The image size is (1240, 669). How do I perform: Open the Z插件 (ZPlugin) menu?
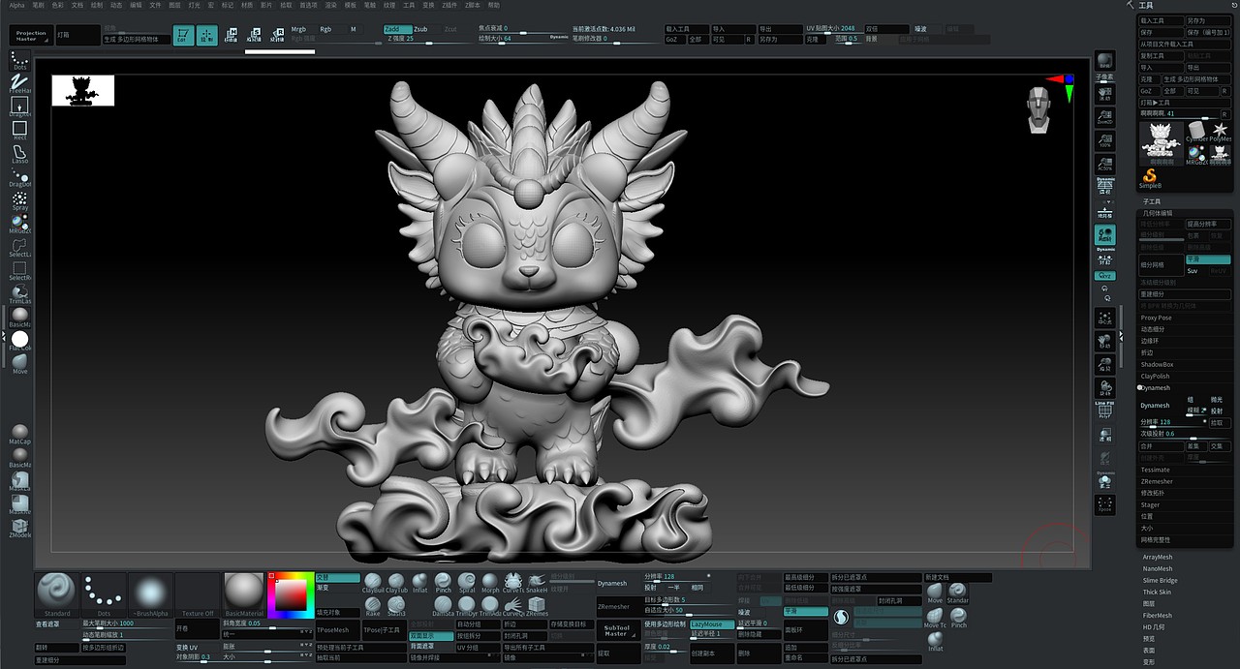449,5
